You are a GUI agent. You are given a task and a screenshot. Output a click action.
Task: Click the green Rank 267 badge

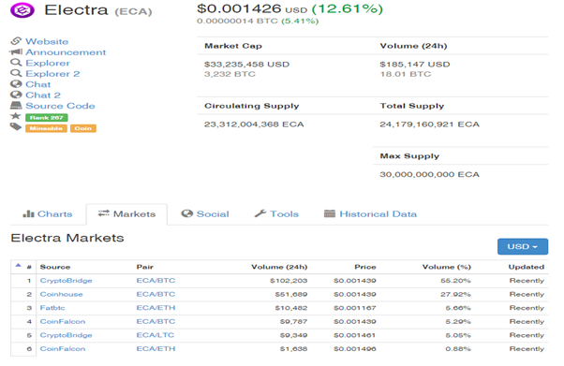tap(47, 118)
